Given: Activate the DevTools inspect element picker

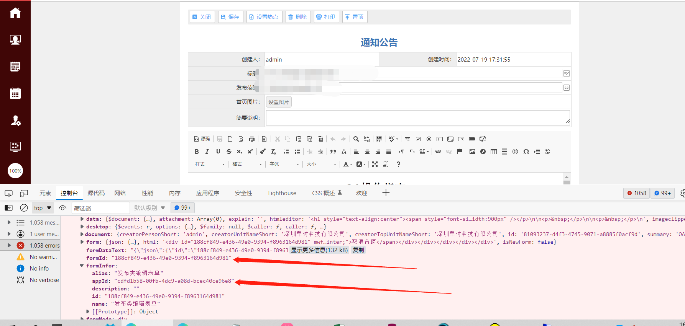Looking at the screenshot, I should [8, 193].
